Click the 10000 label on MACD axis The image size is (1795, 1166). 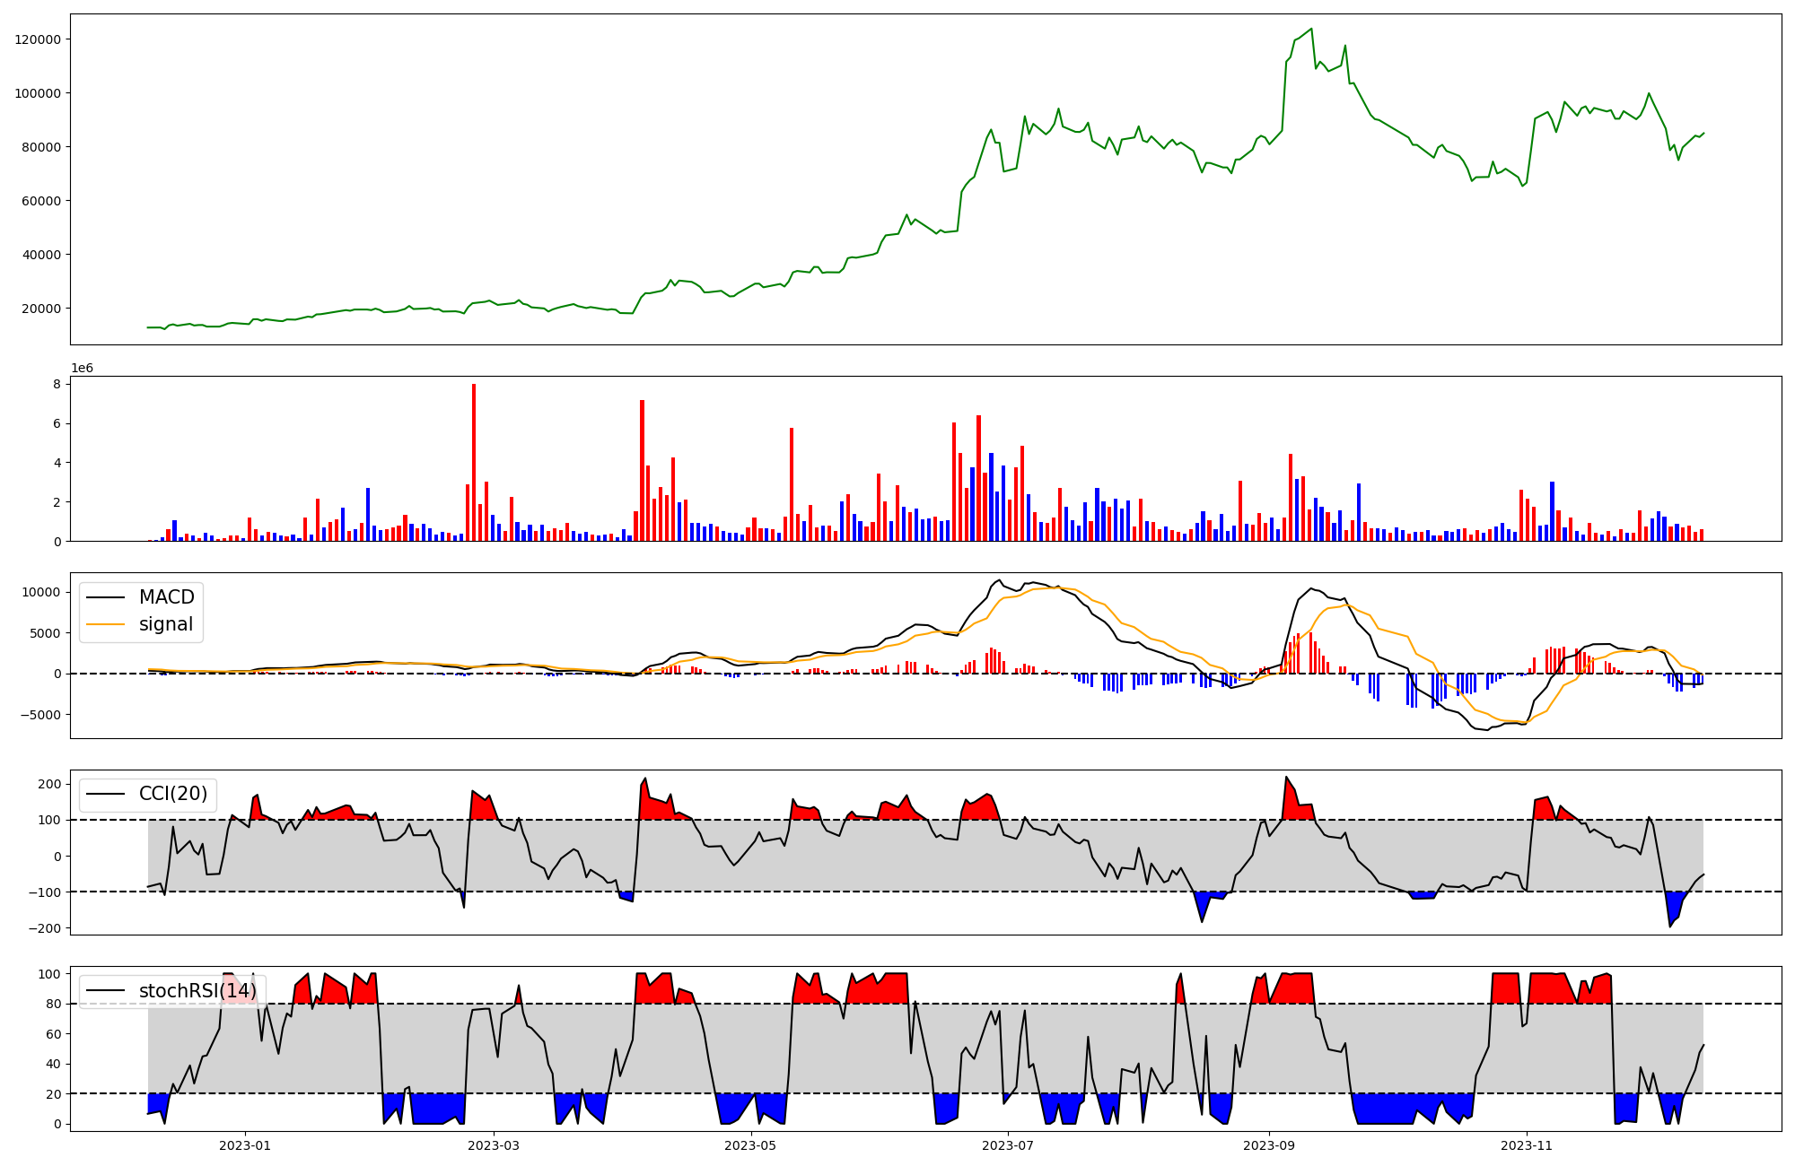(42, 592)
